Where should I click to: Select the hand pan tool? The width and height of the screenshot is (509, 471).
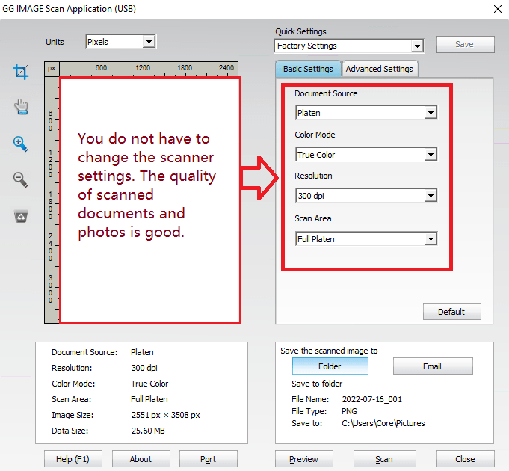[21, 108]
